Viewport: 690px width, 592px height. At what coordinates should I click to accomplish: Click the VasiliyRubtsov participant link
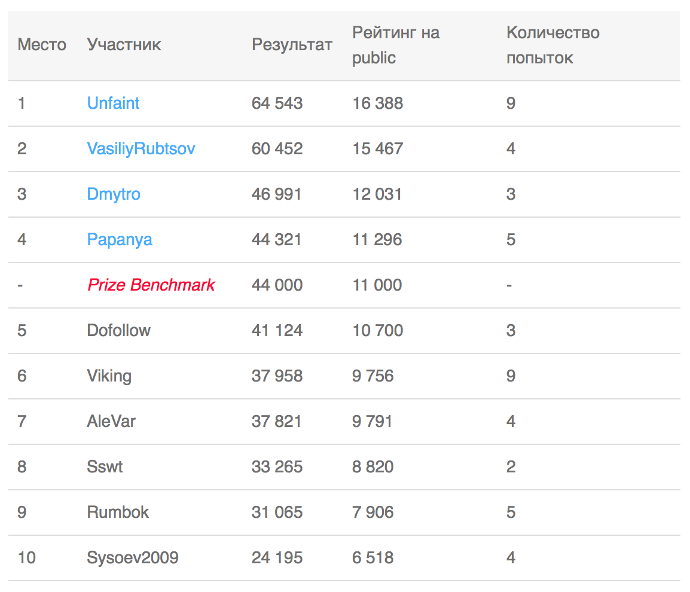tap(141, 148)
